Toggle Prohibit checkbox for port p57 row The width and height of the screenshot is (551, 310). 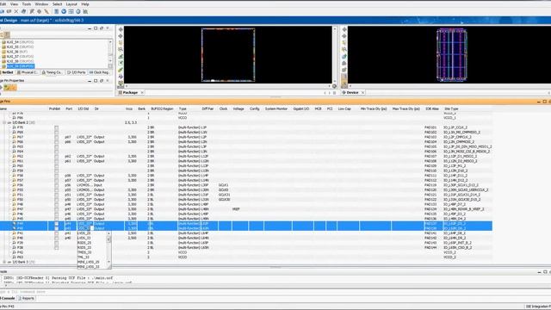coord(56,180)
